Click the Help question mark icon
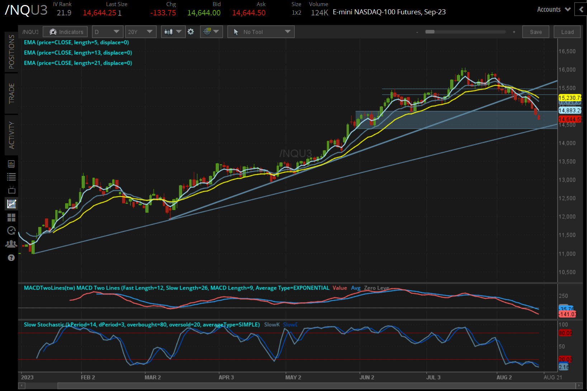Screen dimensions: 587x391 point(11,258)
